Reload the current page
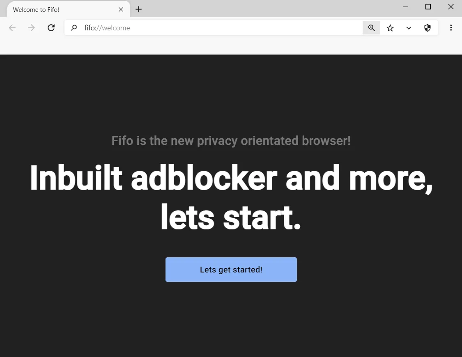462x357 pixels. 51,27
